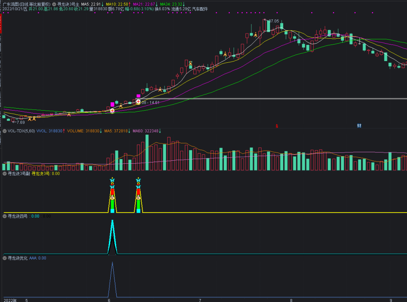The height and width of the screenshot is (302, 407).
Task: Click the AAA: 0.00 value
Action: click(38, 258)
